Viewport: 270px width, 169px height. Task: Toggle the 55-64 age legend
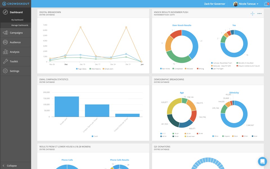pyautogui.click(x=175, y=136)
